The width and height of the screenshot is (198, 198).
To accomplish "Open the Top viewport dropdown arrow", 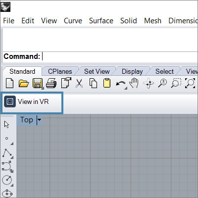I will click(39, 120).
